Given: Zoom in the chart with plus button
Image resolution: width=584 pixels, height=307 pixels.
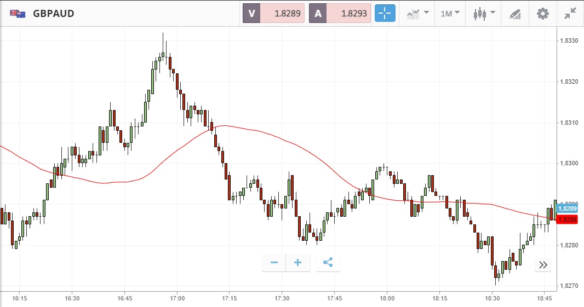Looking at the screenshot, I should tap(298, 263).
